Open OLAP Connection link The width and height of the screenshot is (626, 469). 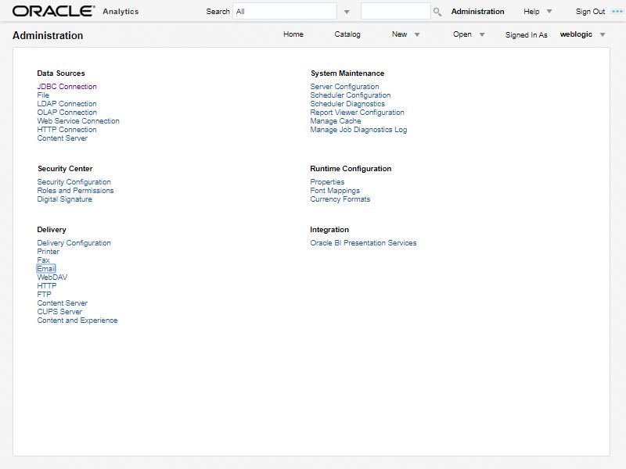click(x=67, y=113)
